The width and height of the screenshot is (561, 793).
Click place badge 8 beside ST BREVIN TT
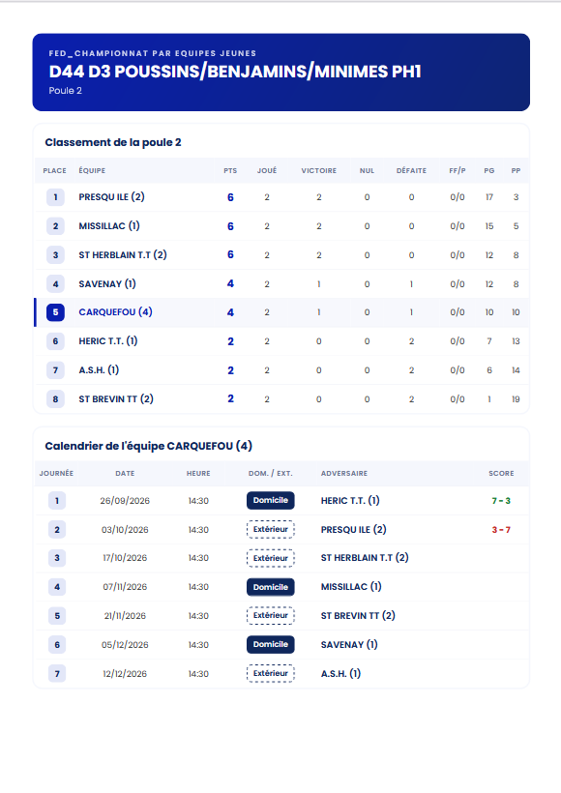pyautogui.click(x=55, y=399)
